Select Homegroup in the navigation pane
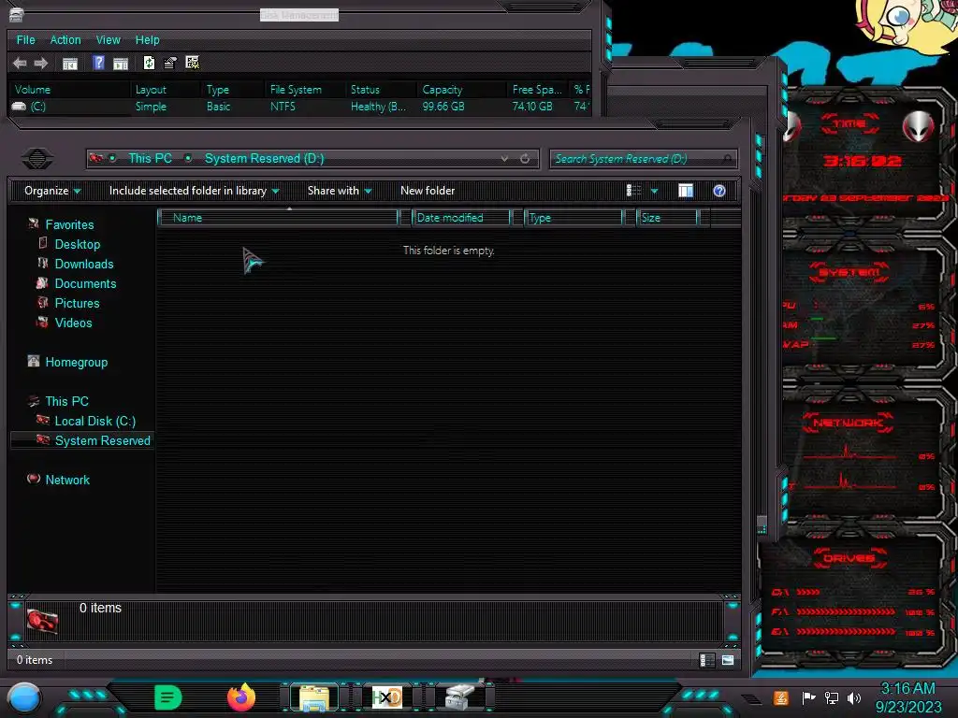 tap(77, 362)
